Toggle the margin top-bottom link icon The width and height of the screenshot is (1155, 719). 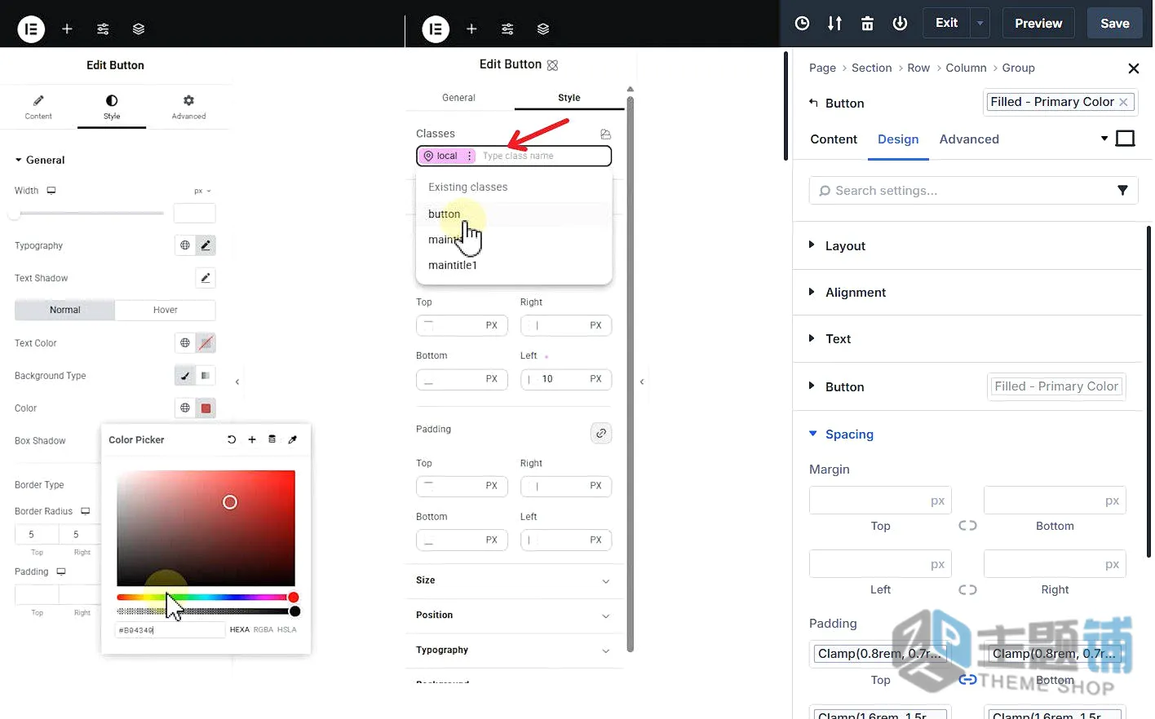pos(967,526)
